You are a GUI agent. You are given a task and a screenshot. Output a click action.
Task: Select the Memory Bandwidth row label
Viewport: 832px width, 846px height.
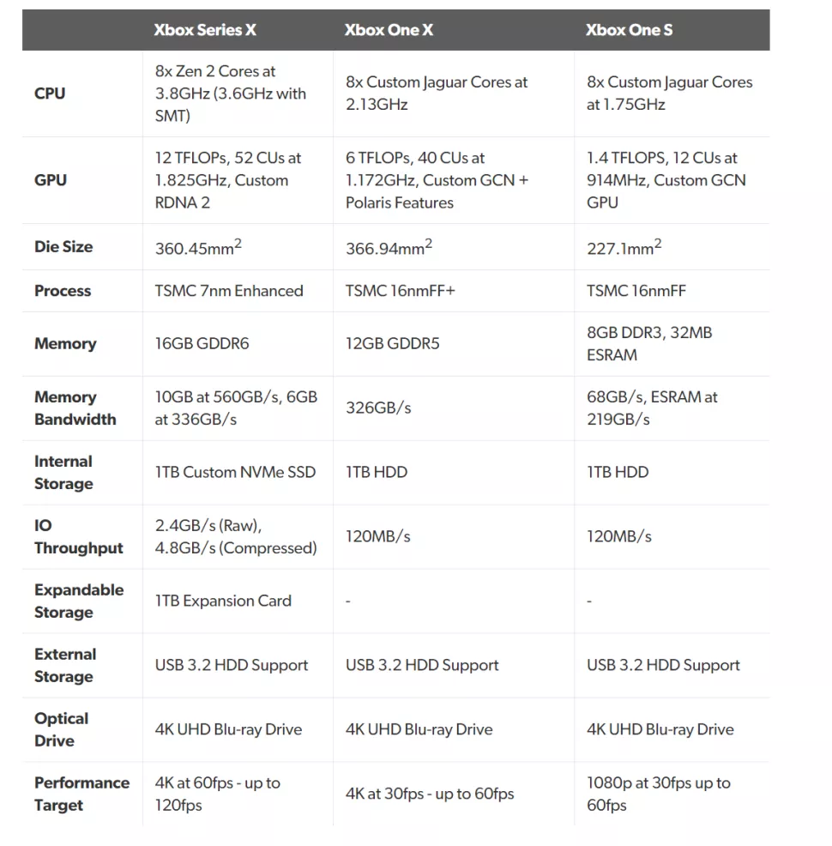pyautogui.click(x=75, y=408)
